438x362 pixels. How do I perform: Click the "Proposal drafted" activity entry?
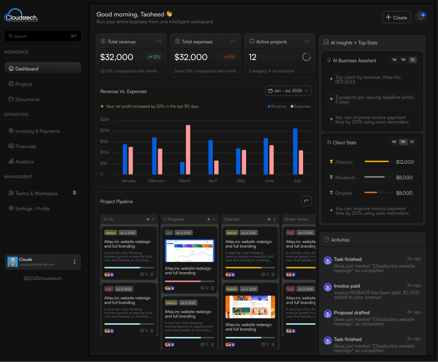click(372, 318)
